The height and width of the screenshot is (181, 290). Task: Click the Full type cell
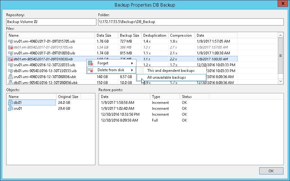coord(155,120)
